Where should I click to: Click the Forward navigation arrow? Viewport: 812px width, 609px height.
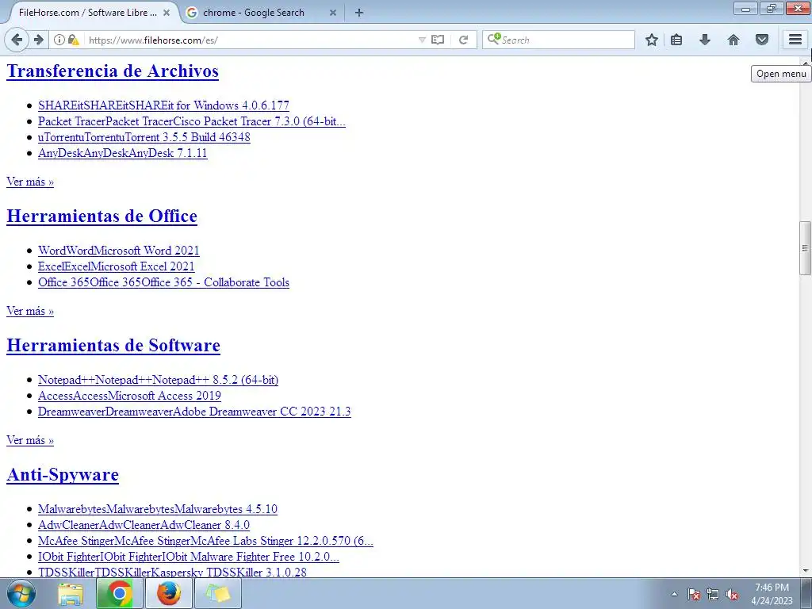coord(39,40)
